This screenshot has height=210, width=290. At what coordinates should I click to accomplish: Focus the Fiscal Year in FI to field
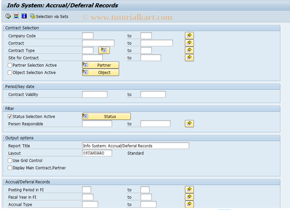pyautogui.click(x=146, y=197)
